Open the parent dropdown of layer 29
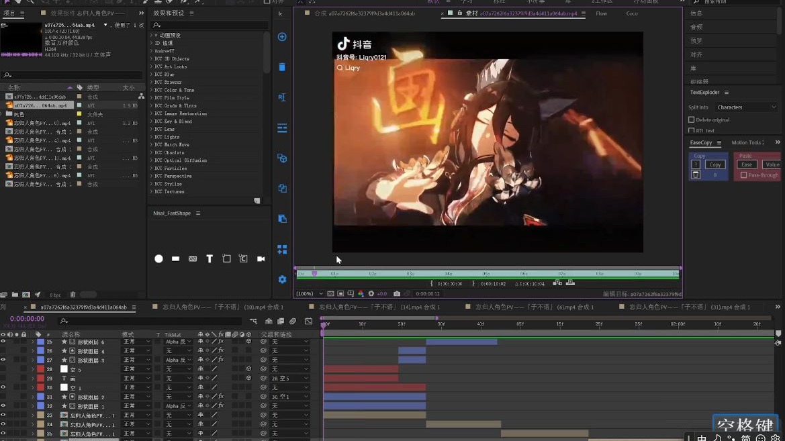 point(290,379)
